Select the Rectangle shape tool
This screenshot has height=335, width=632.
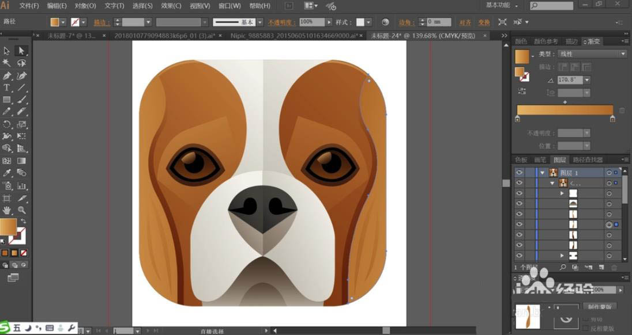(x=7, y=100)
